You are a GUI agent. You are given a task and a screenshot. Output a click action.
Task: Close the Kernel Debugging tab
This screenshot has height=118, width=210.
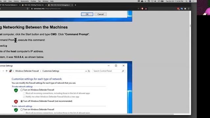(x=72, y=5)
